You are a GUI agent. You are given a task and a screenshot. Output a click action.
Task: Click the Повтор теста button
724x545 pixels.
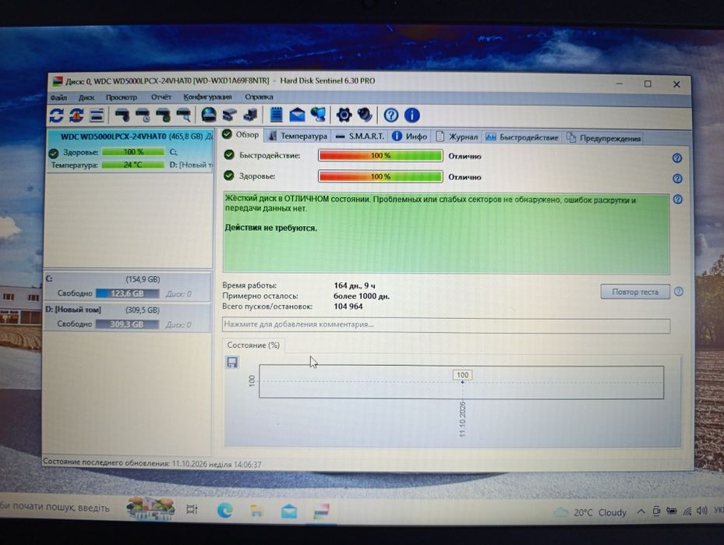point(635,292)
